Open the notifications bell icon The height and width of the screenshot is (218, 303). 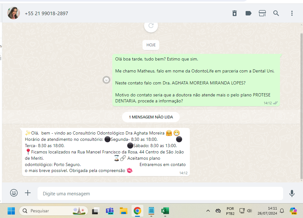click(282, 211)
